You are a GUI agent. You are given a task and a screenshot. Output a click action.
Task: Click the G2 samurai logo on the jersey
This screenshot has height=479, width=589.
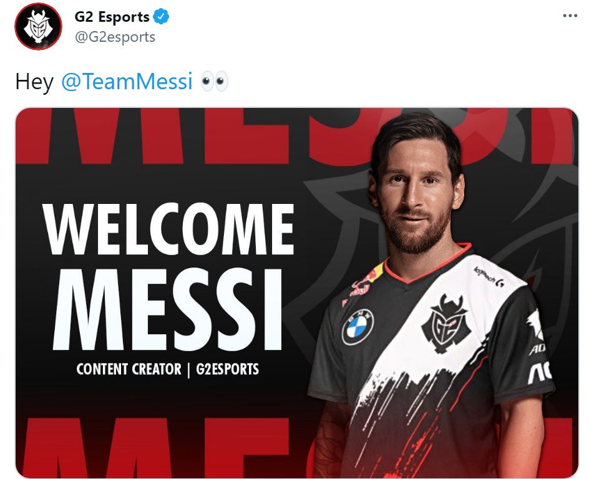pyautogui.click(x=446, y=324)
